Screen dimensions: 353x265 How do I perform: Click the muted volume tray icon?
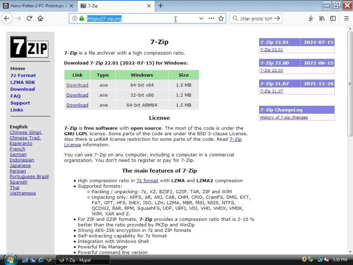tap(326, 260)
